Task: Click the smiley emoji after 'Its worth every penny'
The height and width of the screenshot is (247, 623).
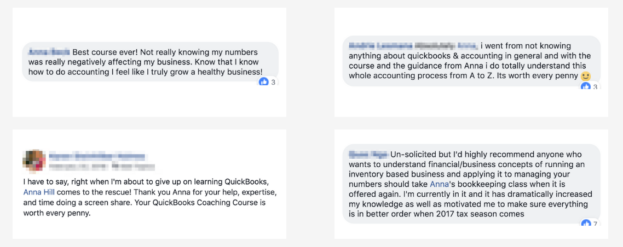Action: (586, 76)
